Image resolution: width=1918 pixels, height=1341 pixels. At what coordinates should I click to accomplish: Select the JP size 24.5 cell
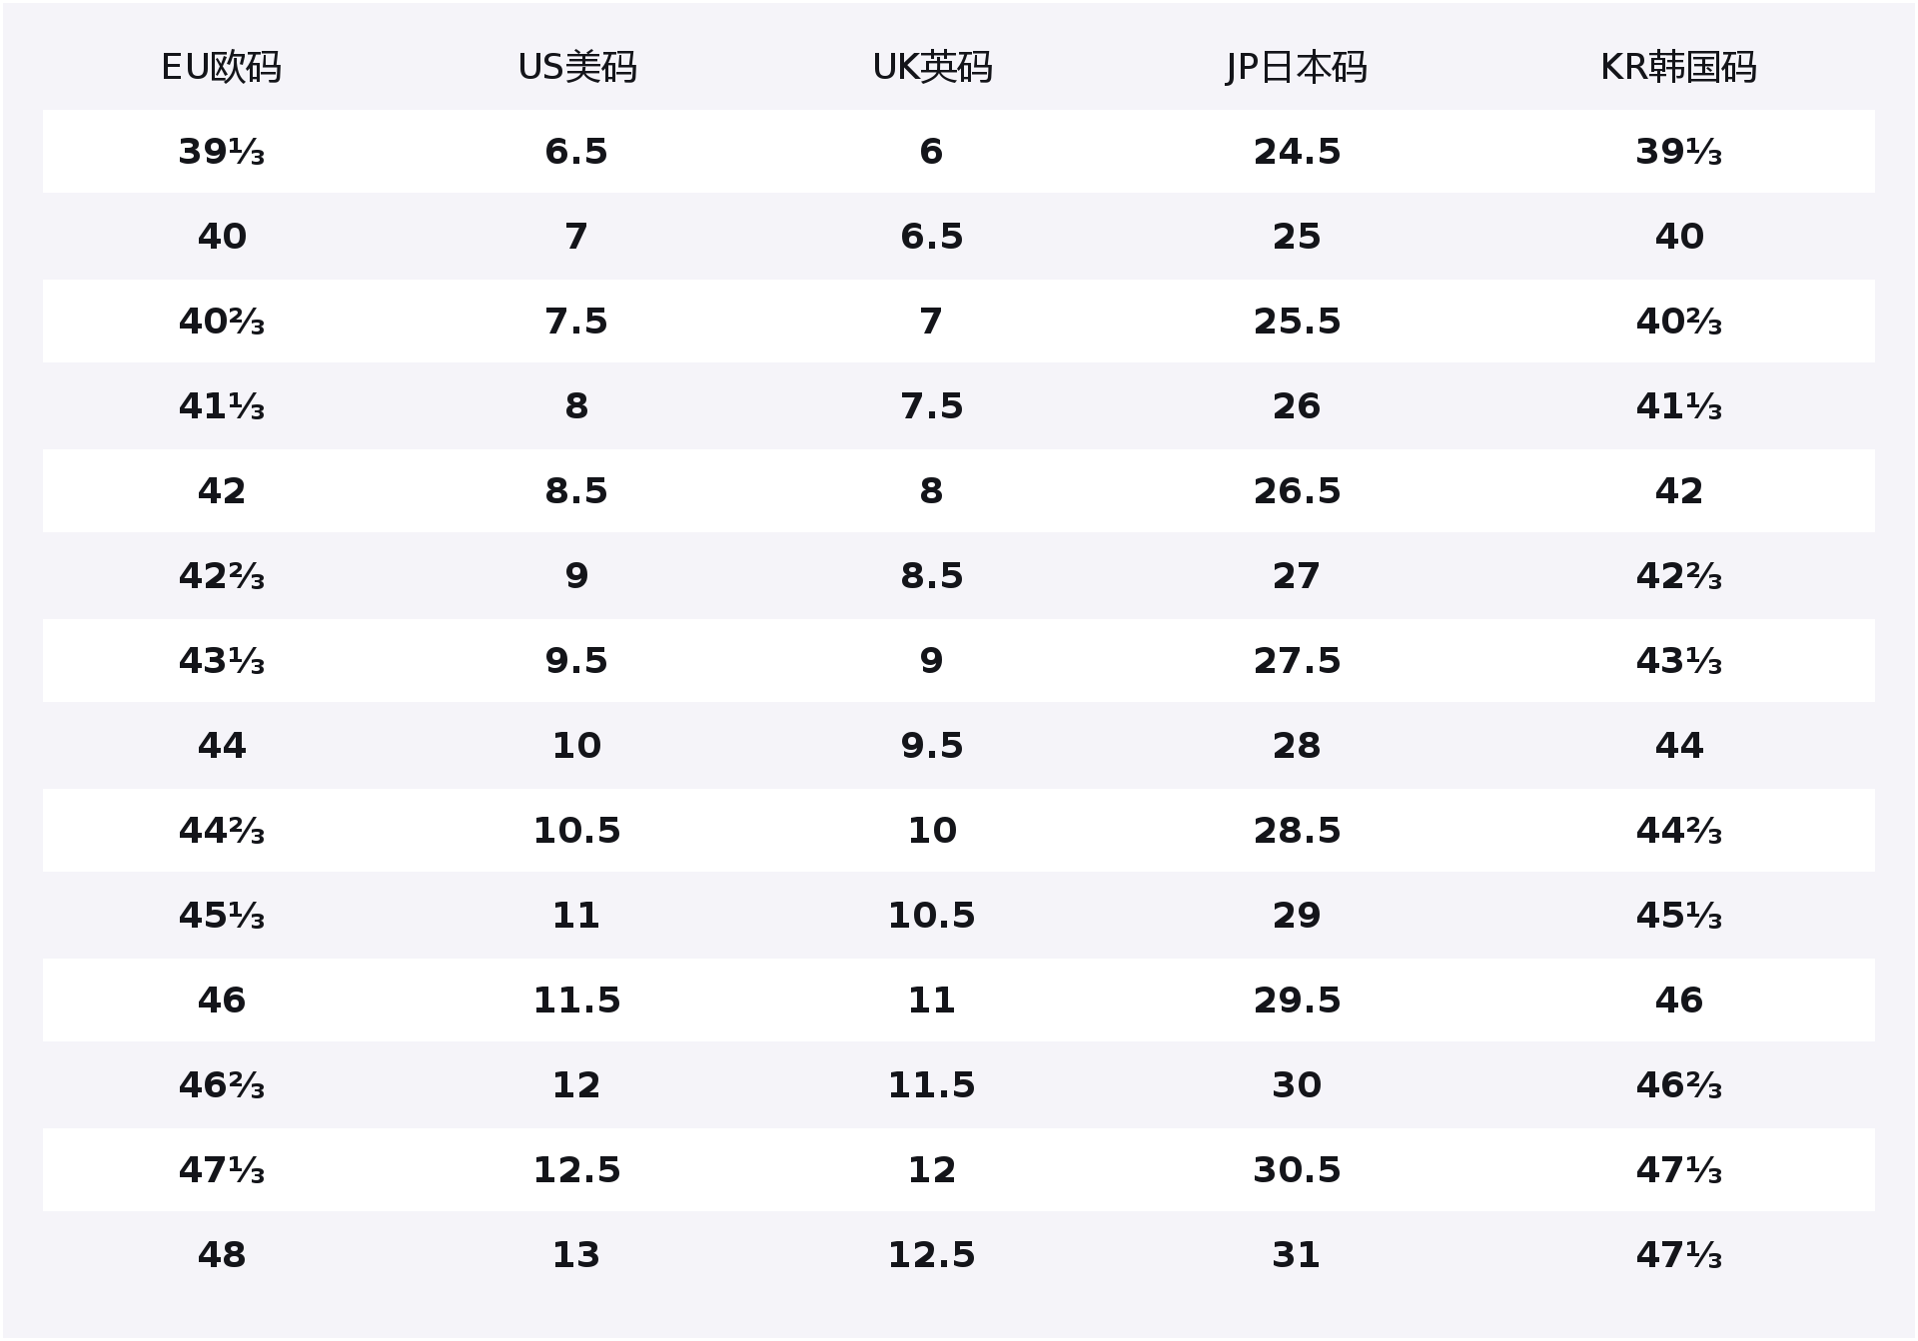pos(1297,152)
